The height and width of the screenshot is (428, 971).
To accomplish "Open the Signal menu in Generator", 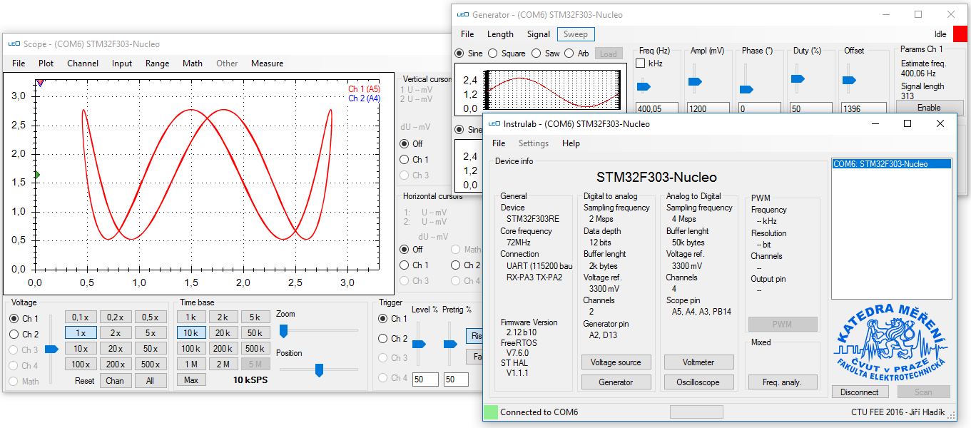I will pos(538,34).
